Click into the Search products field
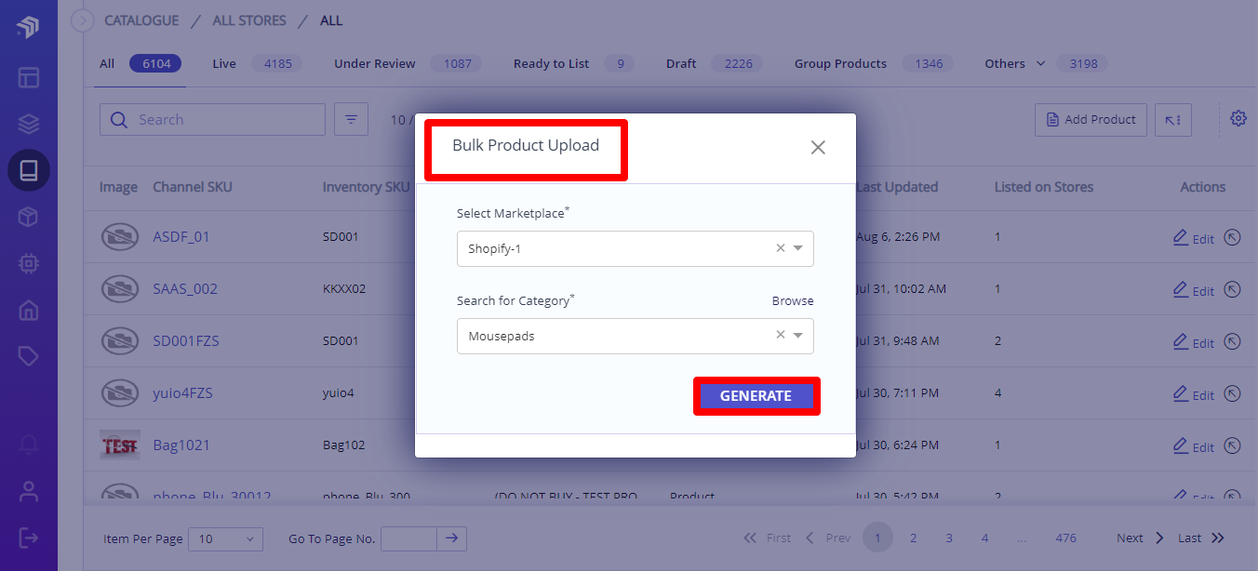 click(x=212, y=120)
